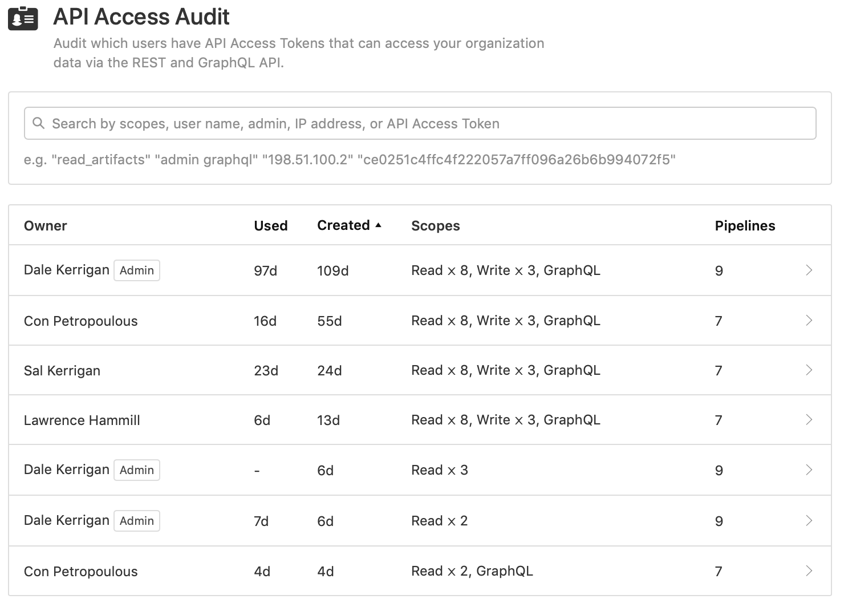The image size is (844, 607).
Task: Click the Owner column header
Action: 46,226
